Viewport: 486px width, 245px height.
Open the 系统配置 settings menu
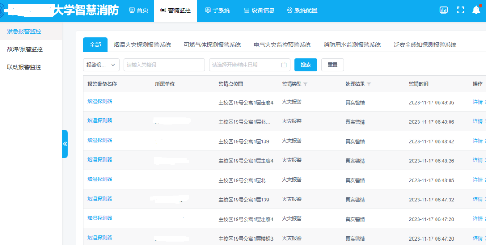301,10
